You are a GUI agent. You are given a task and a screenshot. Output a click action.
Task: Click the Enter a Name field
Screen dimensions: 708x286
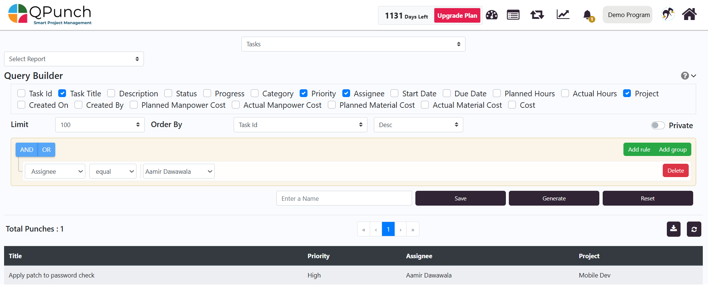344,198
